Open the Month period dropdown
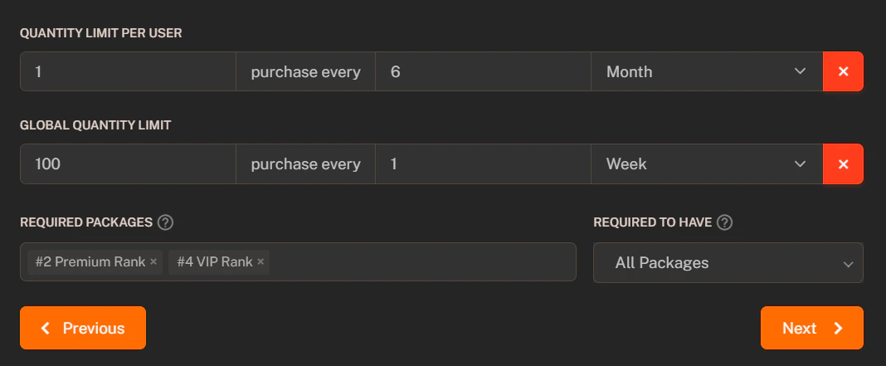This screenshot has height=366, width=886. [707, 71]
